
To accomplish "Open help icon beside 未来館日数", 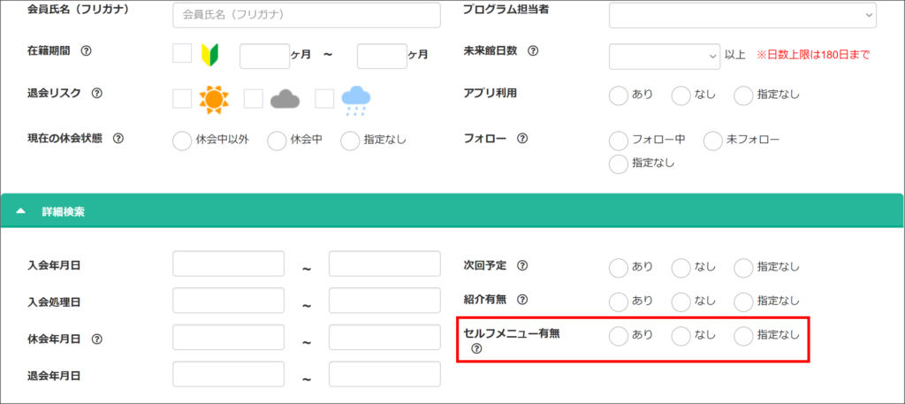I will click(x=533, y=51).
